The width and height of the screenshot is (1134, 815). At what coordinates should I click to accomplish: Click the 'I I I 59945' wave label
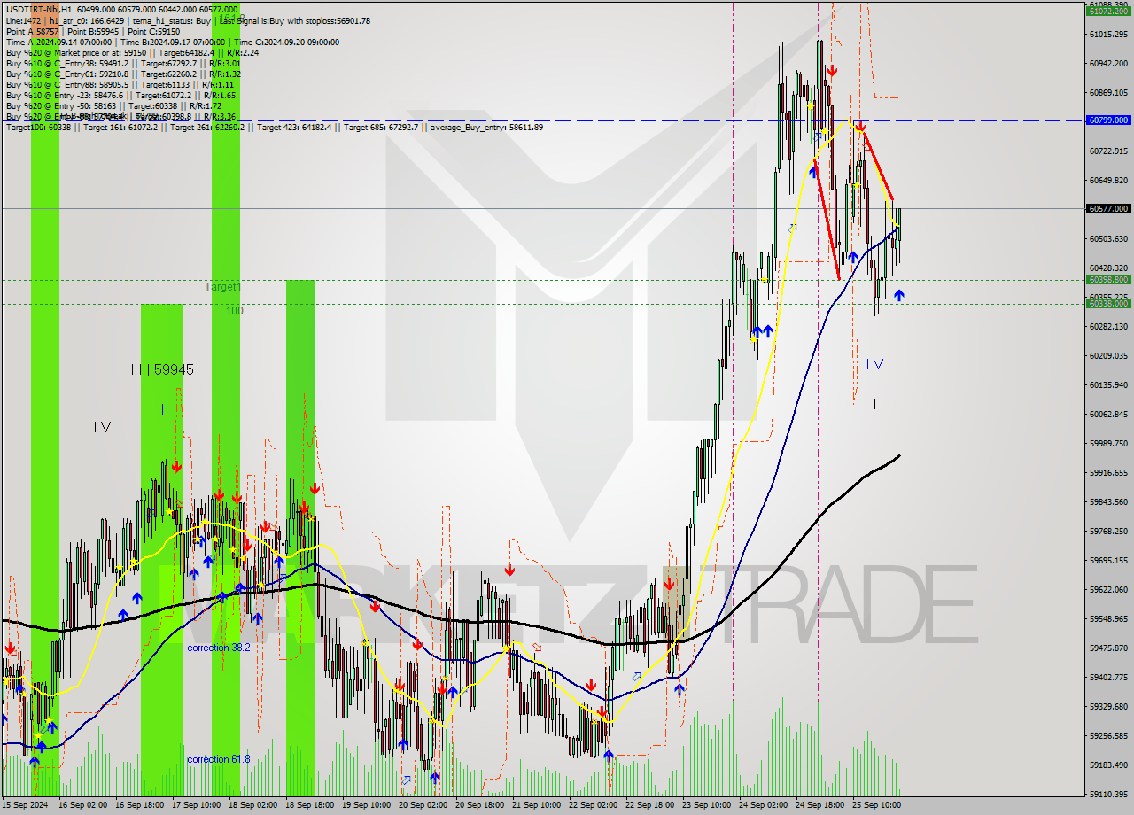[x=161, y=369]
